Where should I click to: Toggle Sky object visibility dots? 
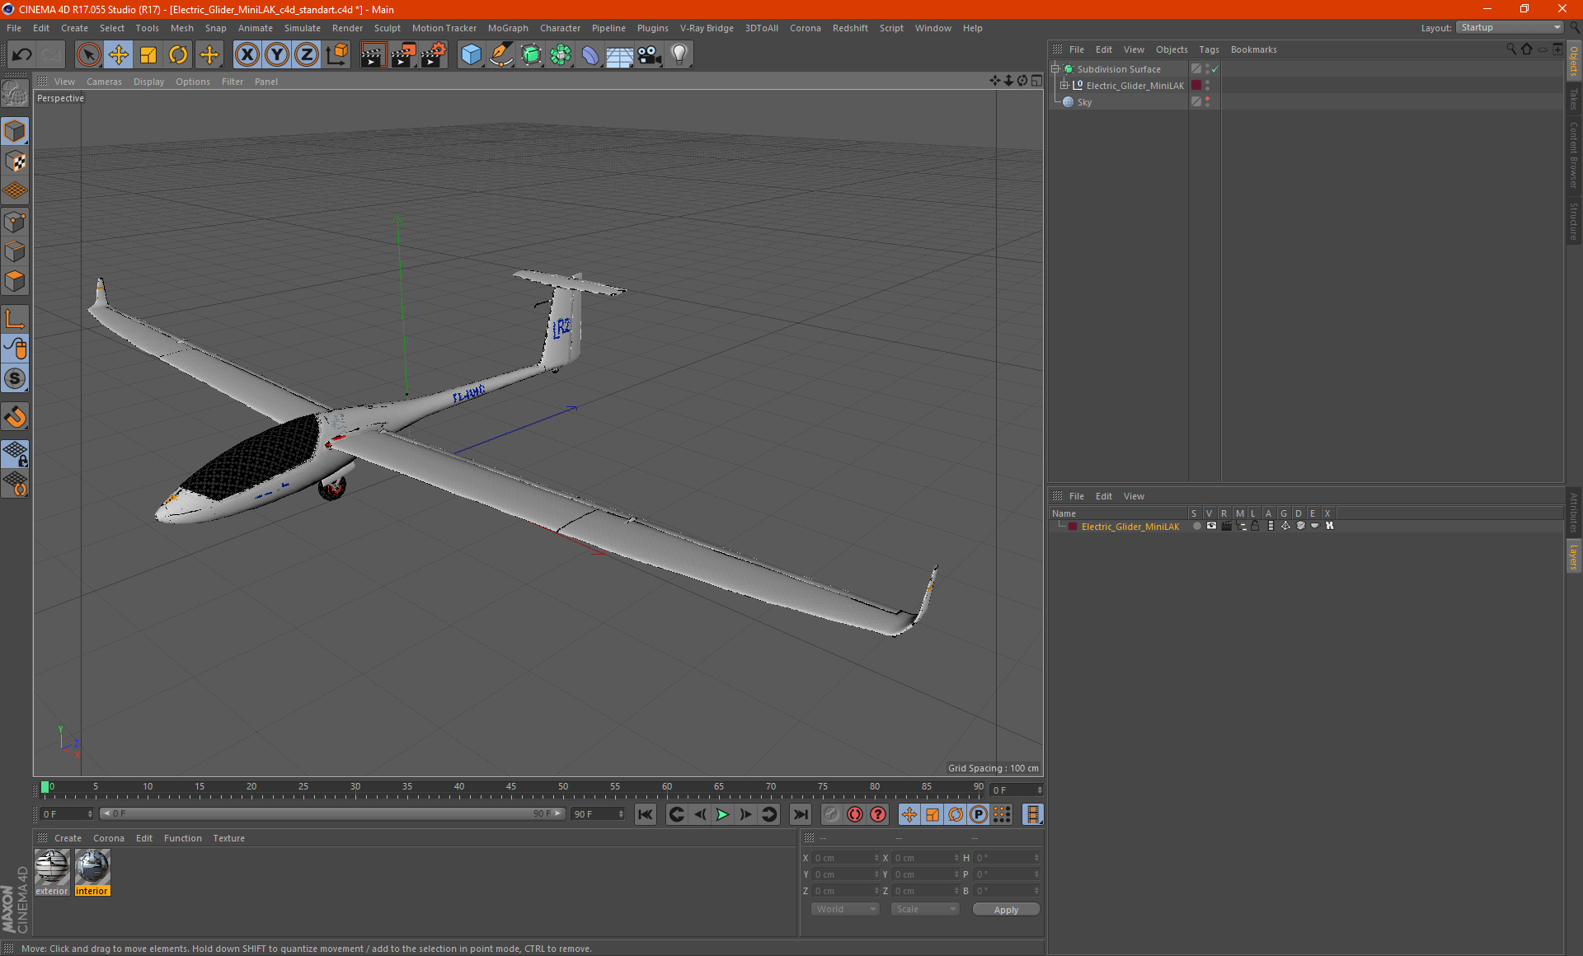tap(1208, 101)
